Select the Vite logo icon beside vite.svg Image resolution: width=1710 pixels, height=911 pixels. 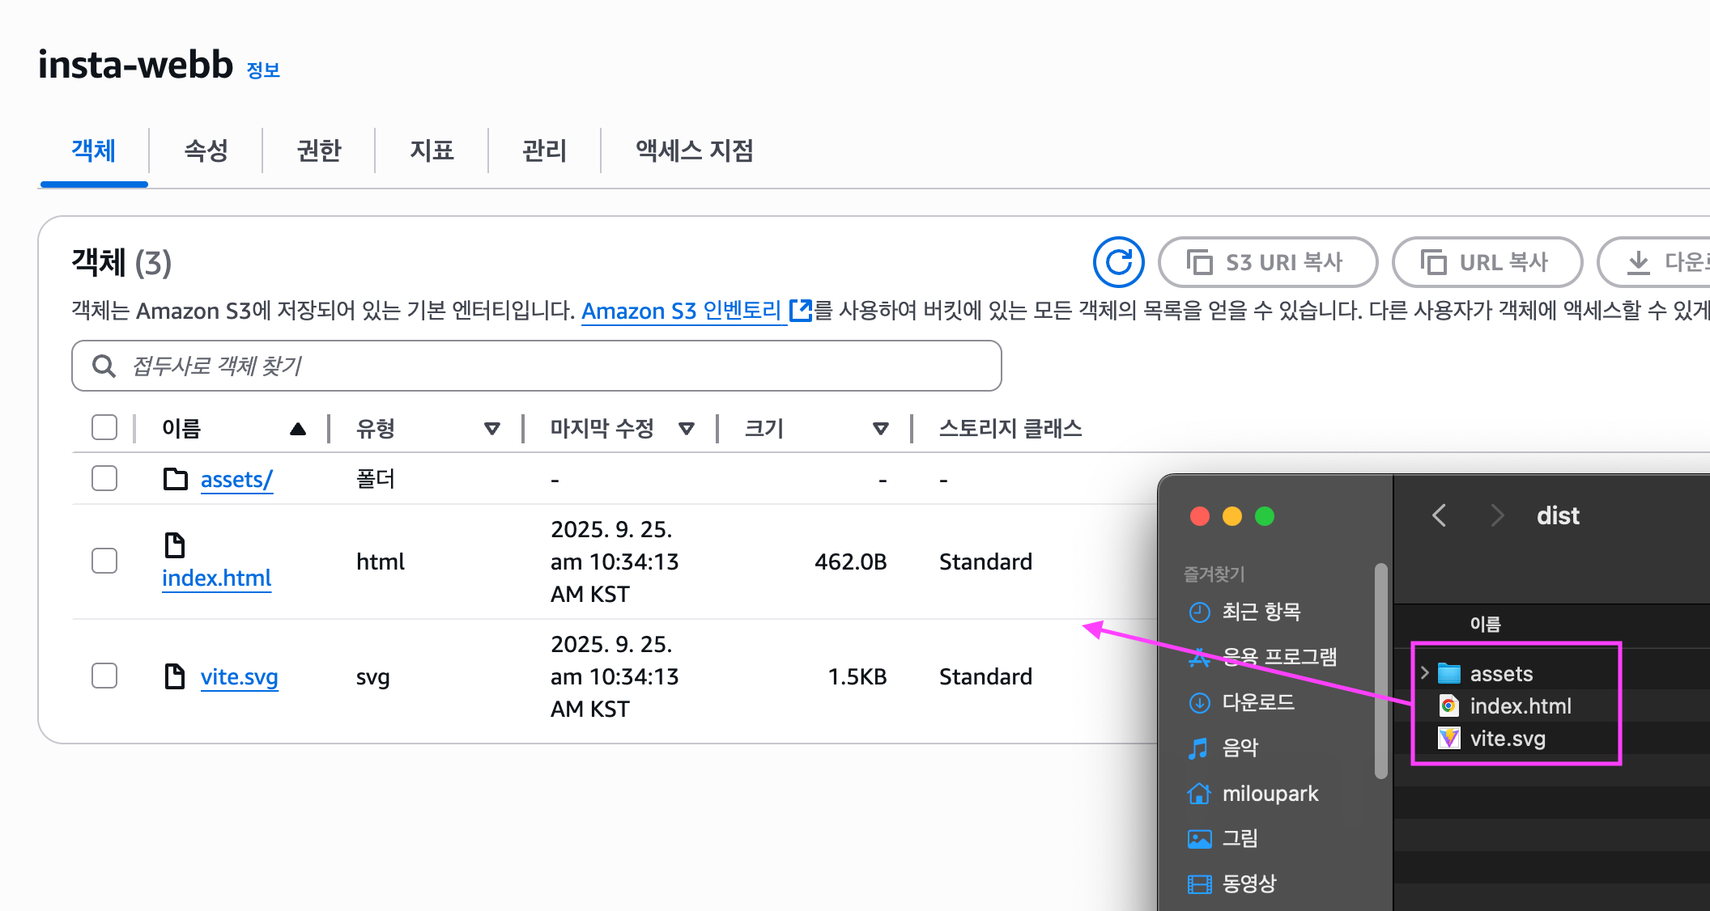1448,738
